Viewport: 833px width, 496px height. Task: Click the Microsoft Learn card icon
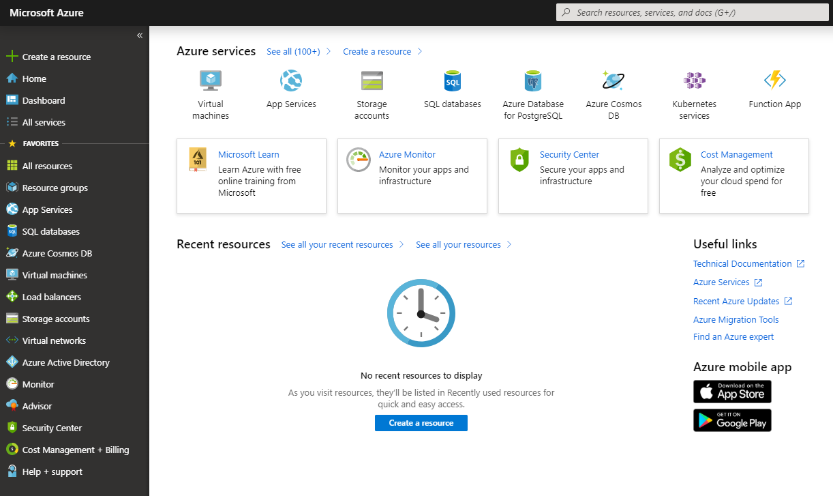tap(198, 160)
